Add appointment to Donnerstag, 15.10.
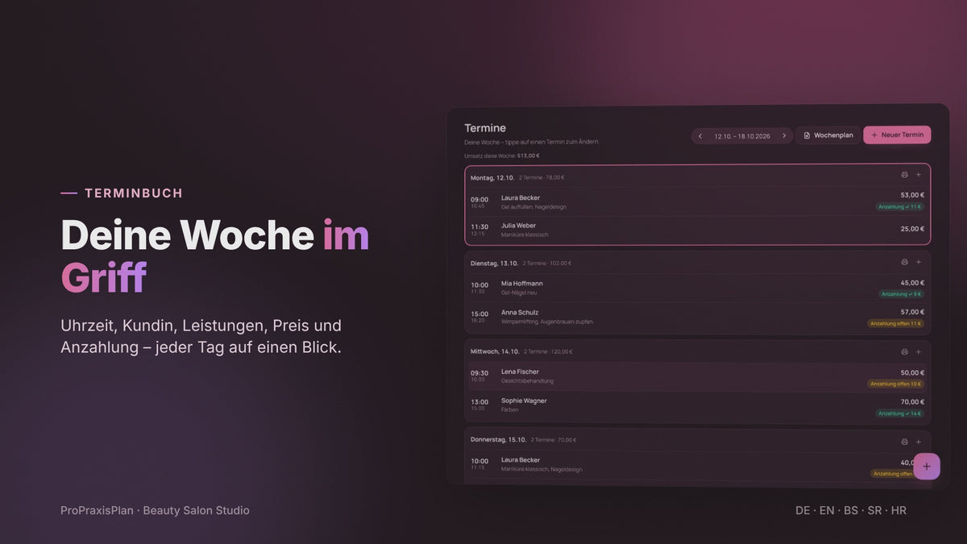 (918, 442)
